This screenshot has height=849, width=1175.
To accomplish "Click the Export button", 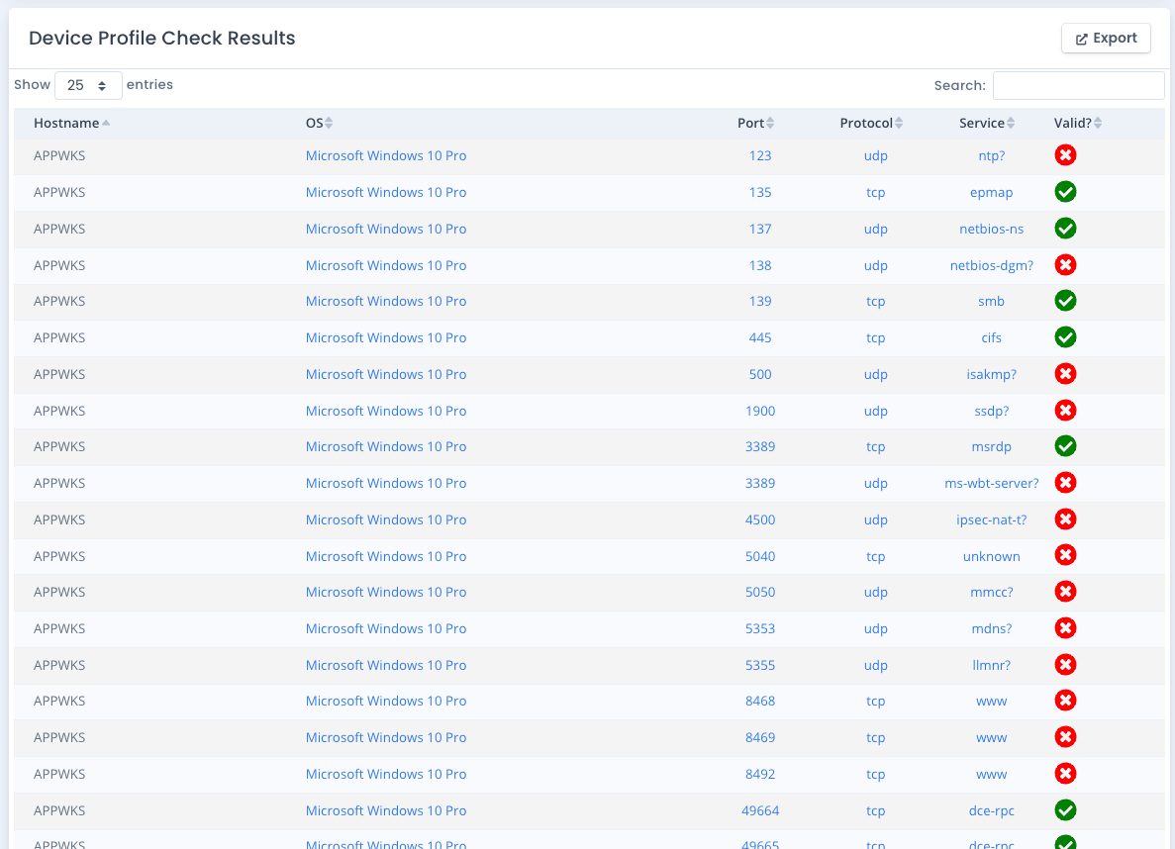I will [x=1106, y=39].
